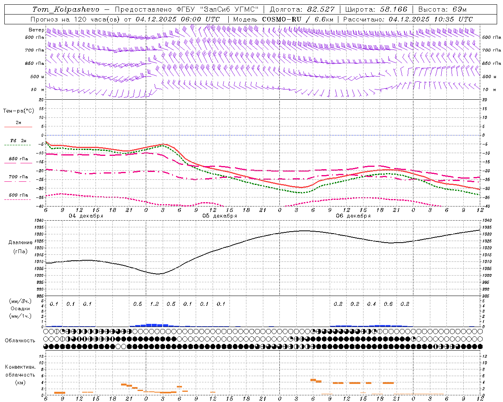Viewport: 503px width, 402px height.
Task: Click the 1.2 precipitation amount value
Action: coord(154,304)
